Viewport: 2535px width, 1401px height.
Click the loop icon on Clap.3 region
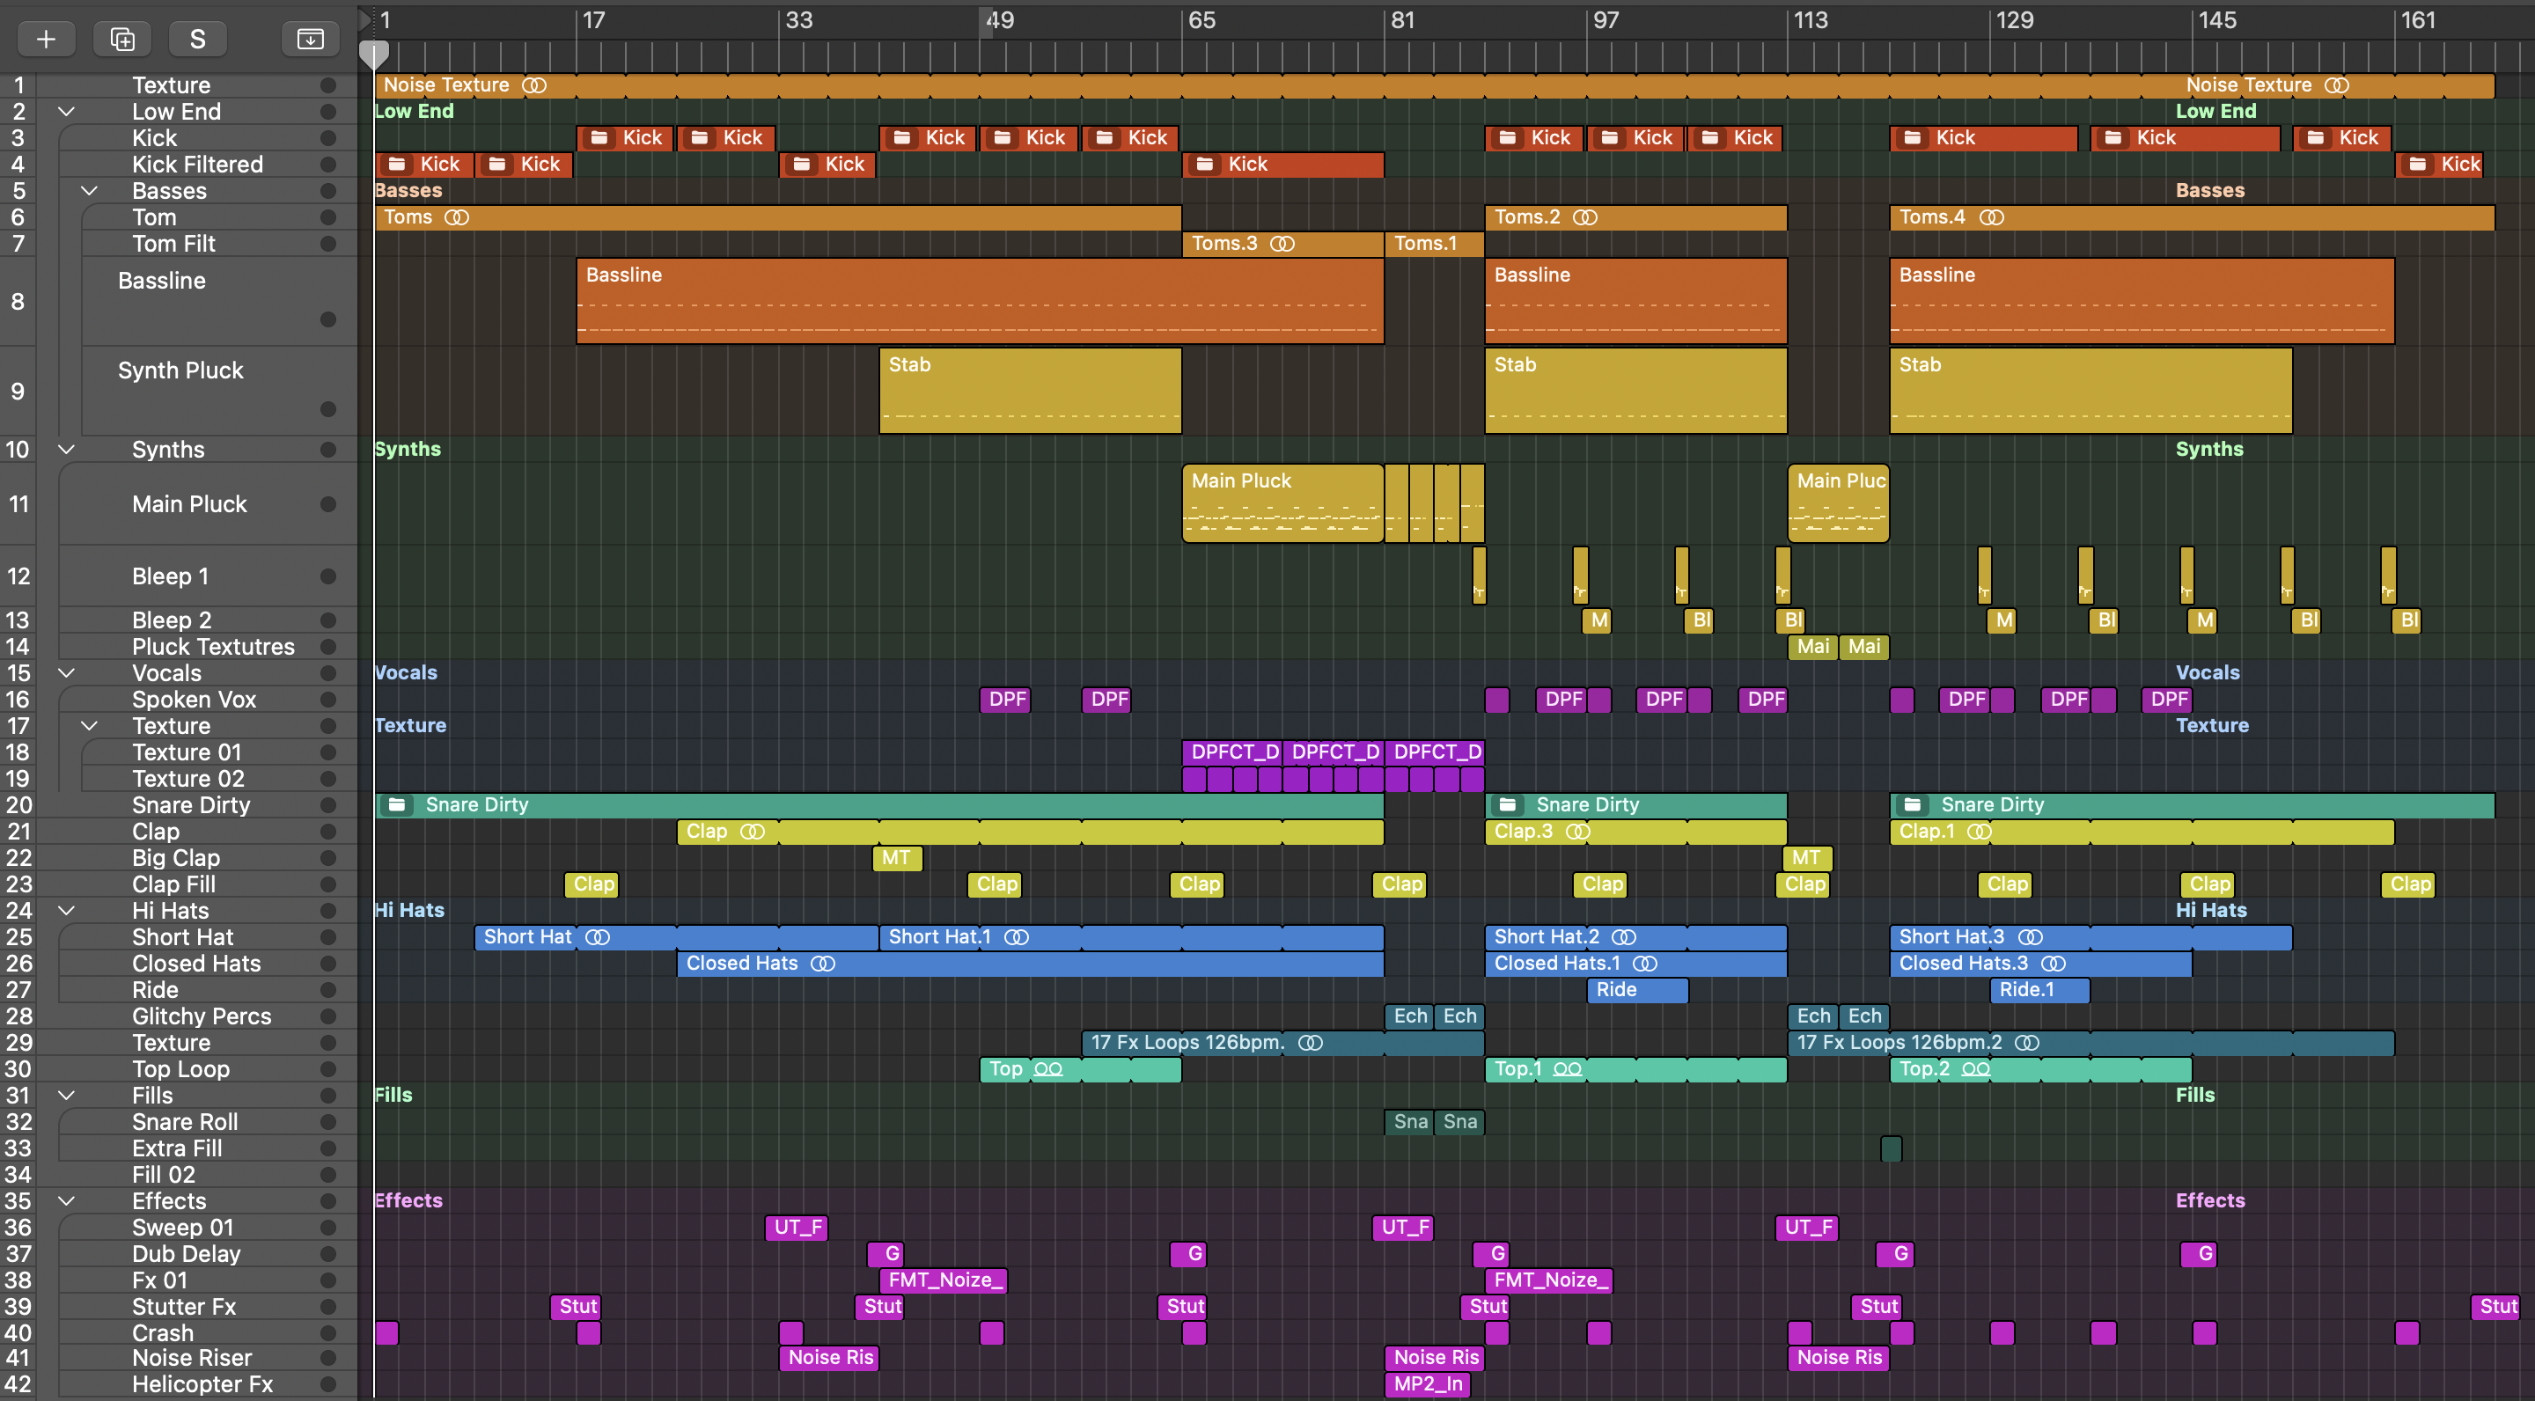(x=1577, y=833)
